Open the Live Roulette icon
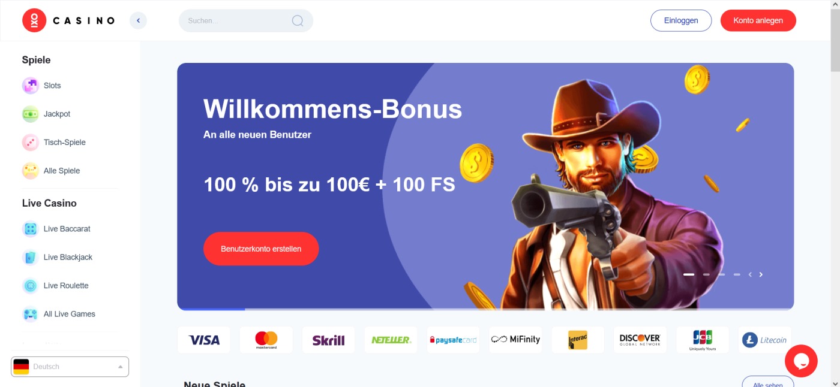840x387 pixels. point(31,286)
